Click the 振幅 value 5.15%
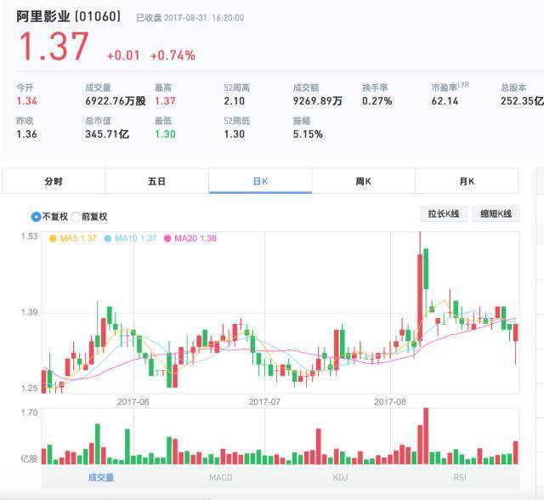 pos(308,134)
